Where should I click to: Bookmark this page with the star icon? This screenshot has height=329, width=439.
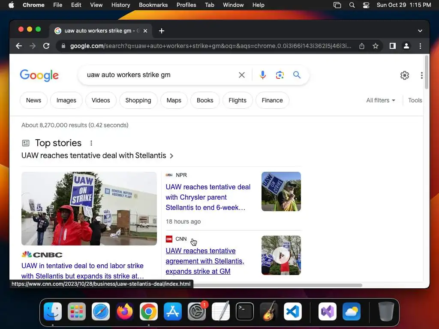click(376, 46)
